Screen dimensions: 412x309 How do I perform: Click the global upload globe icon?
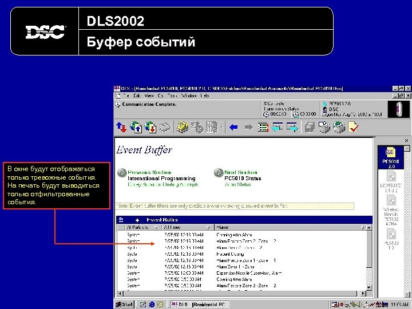click(x=136, y=128)
